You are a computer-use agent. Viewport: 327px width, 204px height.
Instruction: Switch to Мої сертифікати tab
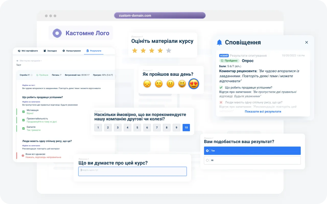click(x=28, y=51)
